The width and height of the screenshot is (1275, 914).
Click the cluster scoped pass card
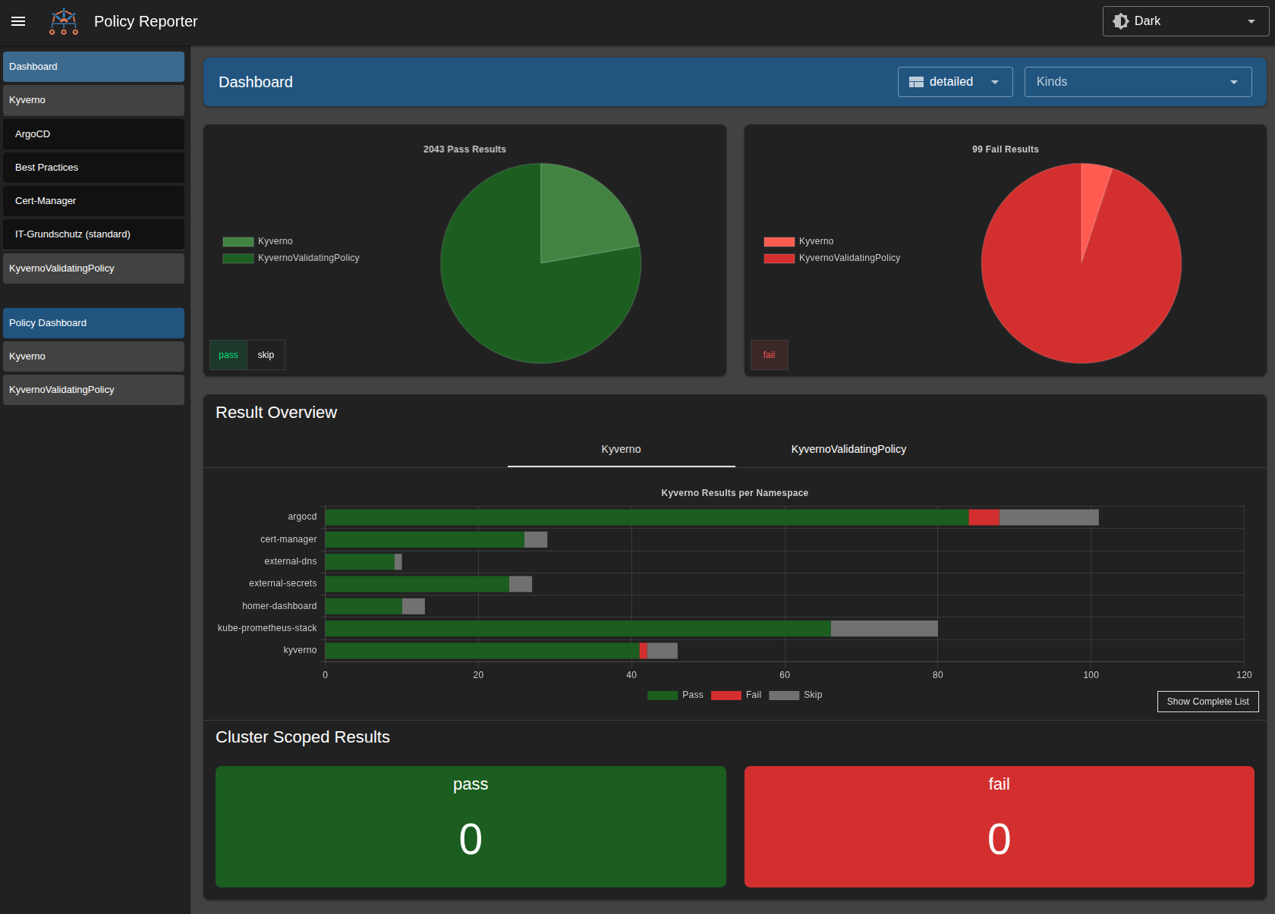point(471,827)
